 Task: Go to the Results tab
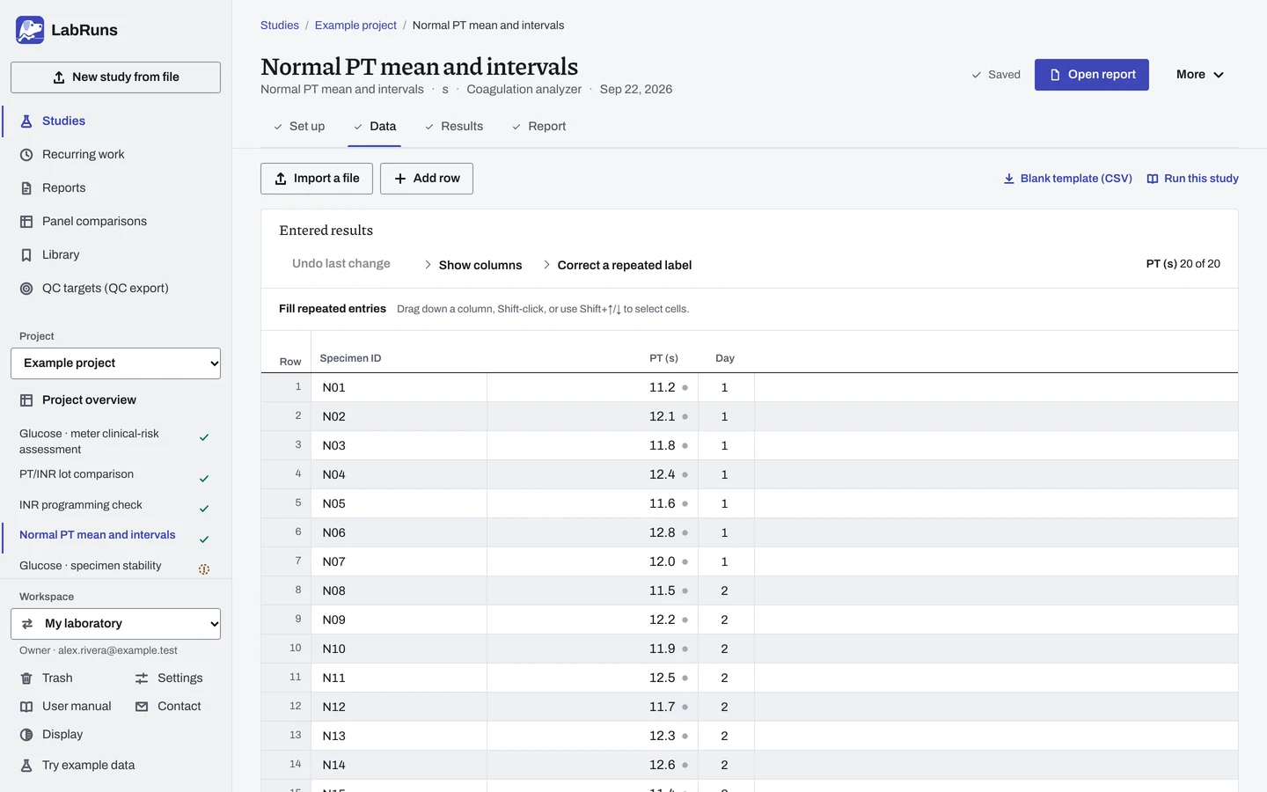(454, 127)
